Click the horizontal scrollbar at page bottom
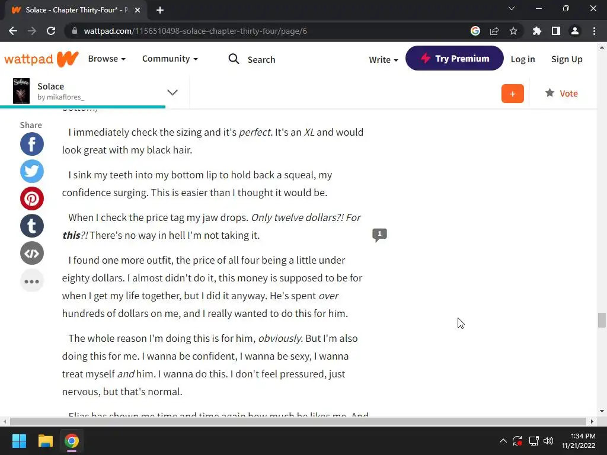This screenshot has height=455, width=607. point(298,421)
